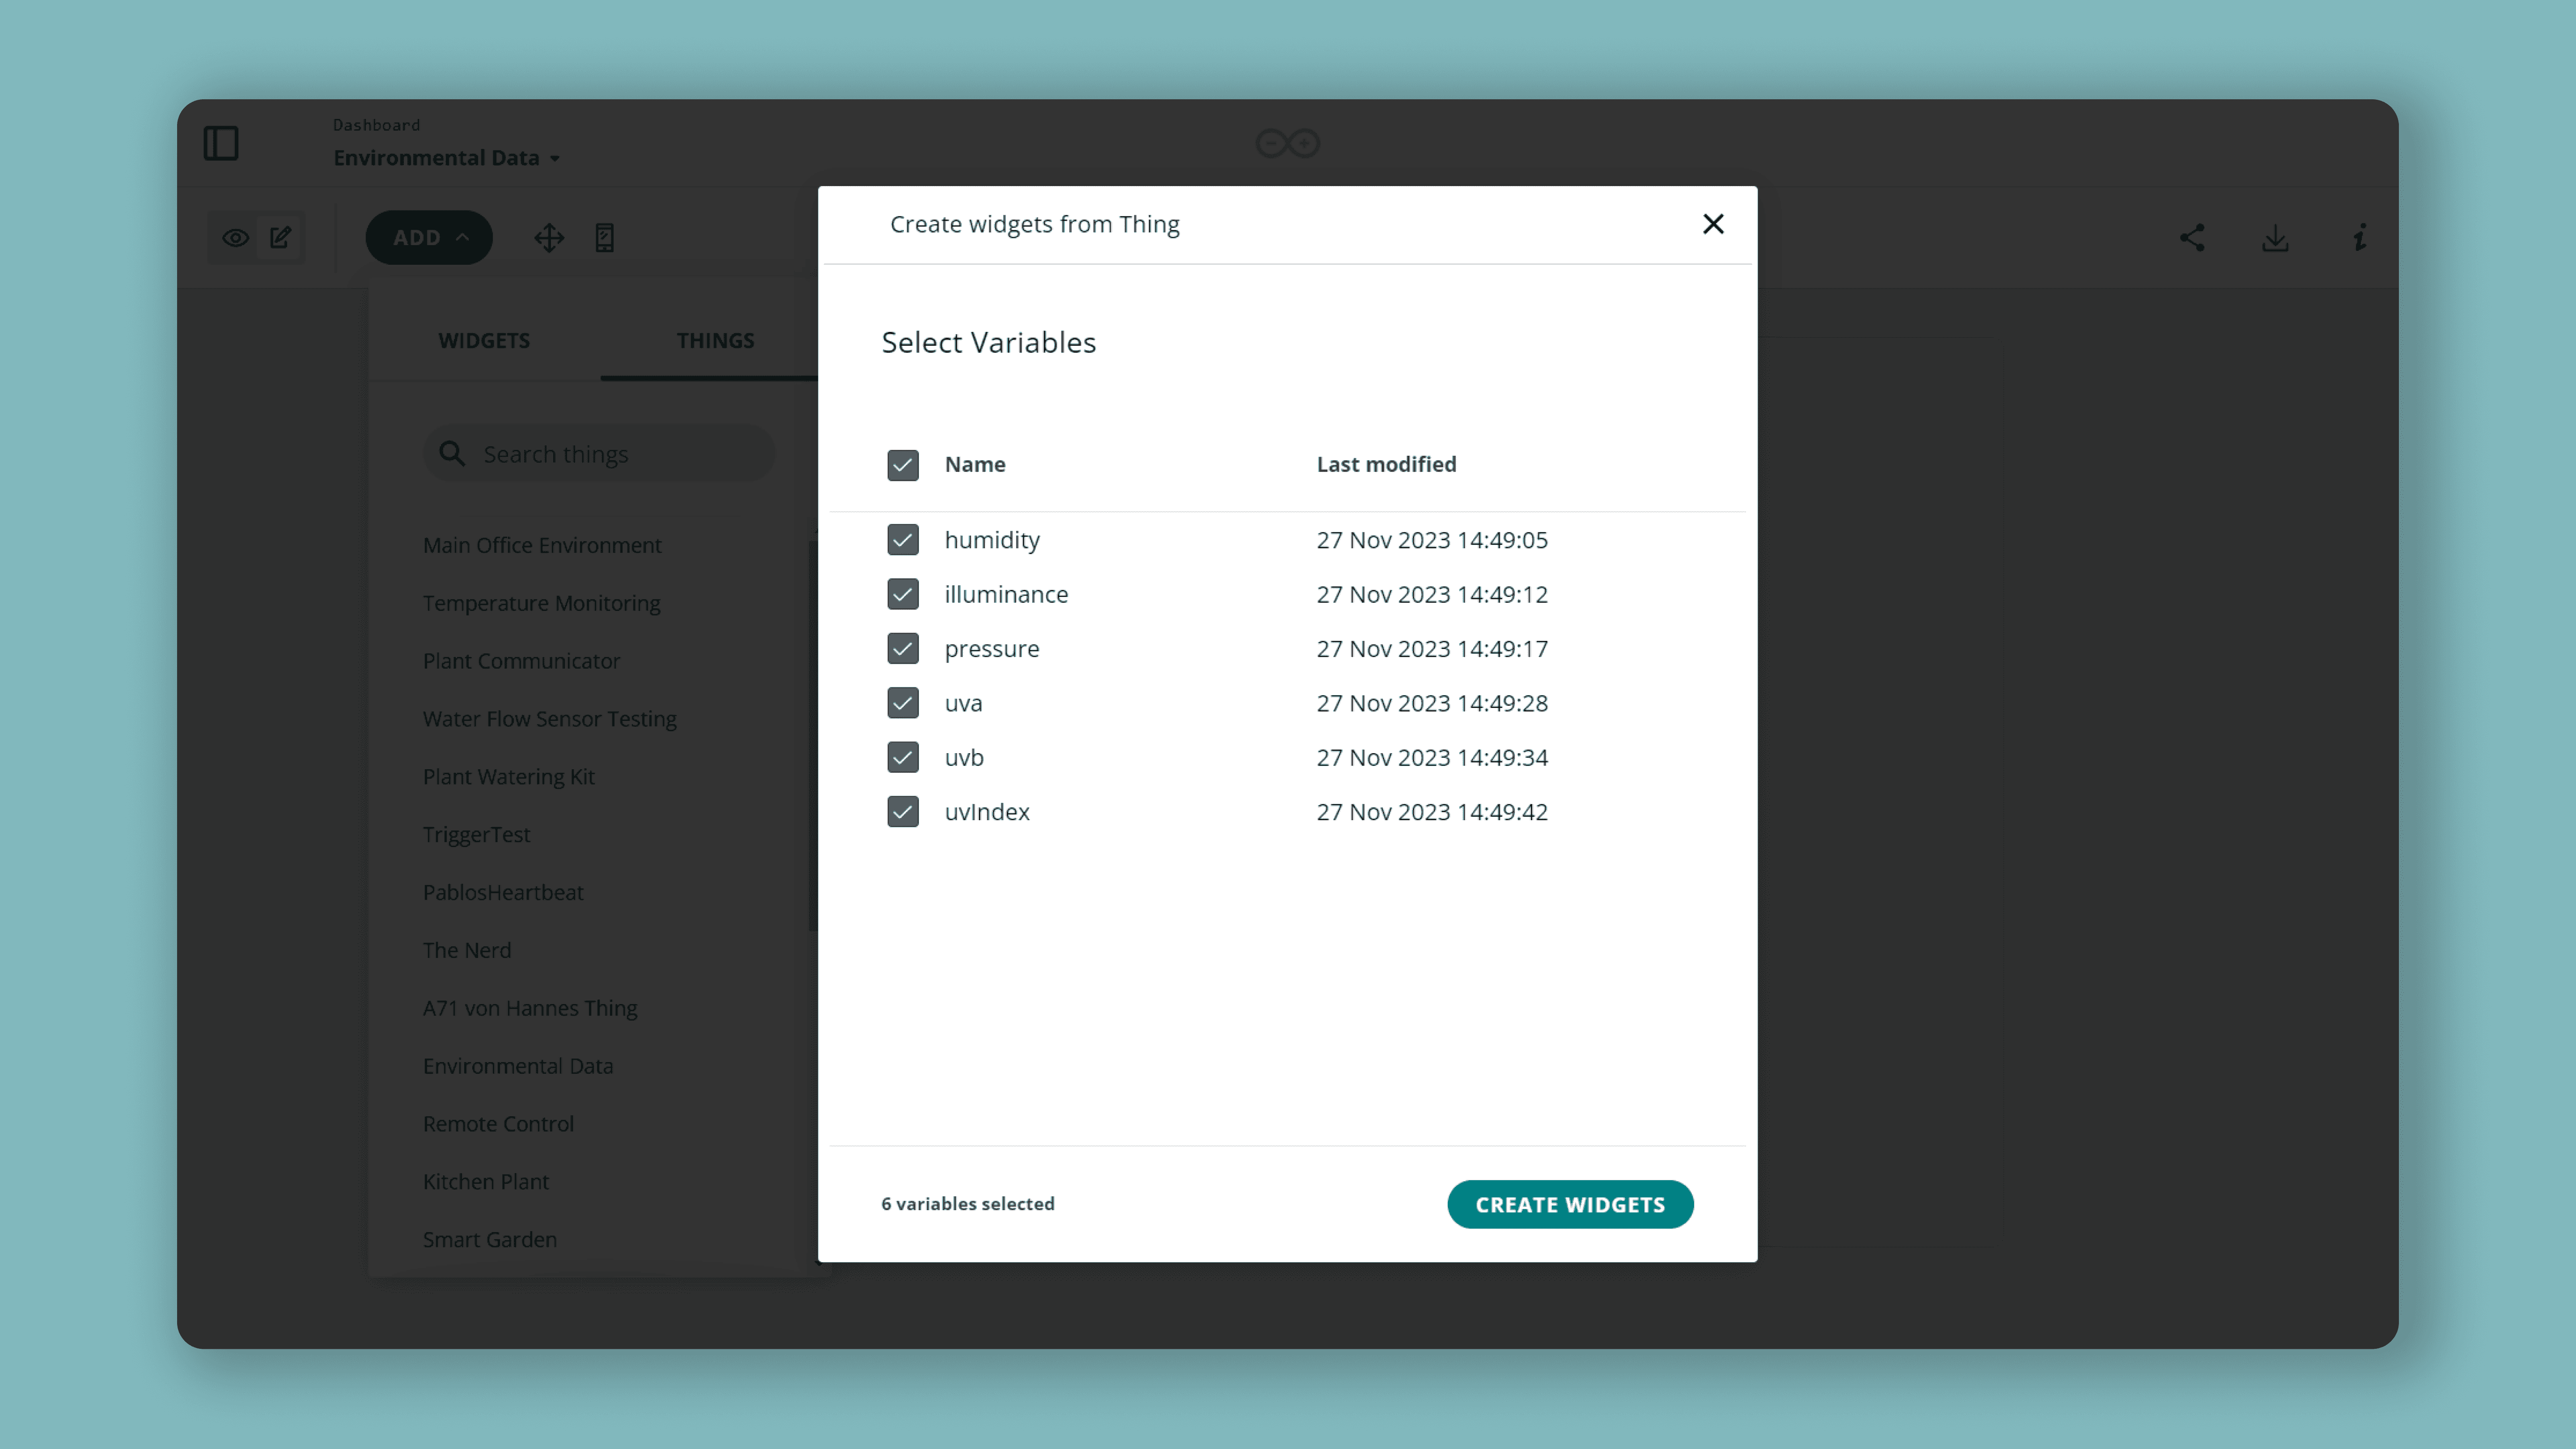Click the arrange widgets move icon
The image size is (2576, 1449).
[x=549, y=238]
